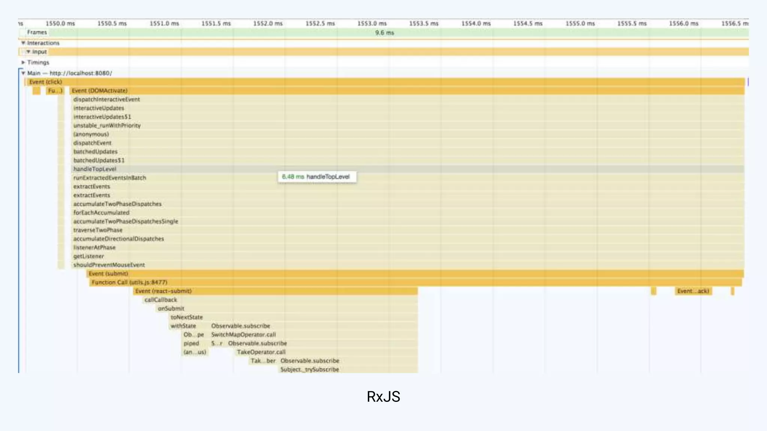Viewport: 767px width, 431px height.
Task: Expand the Timings track triangle
Action: (23, 62)
